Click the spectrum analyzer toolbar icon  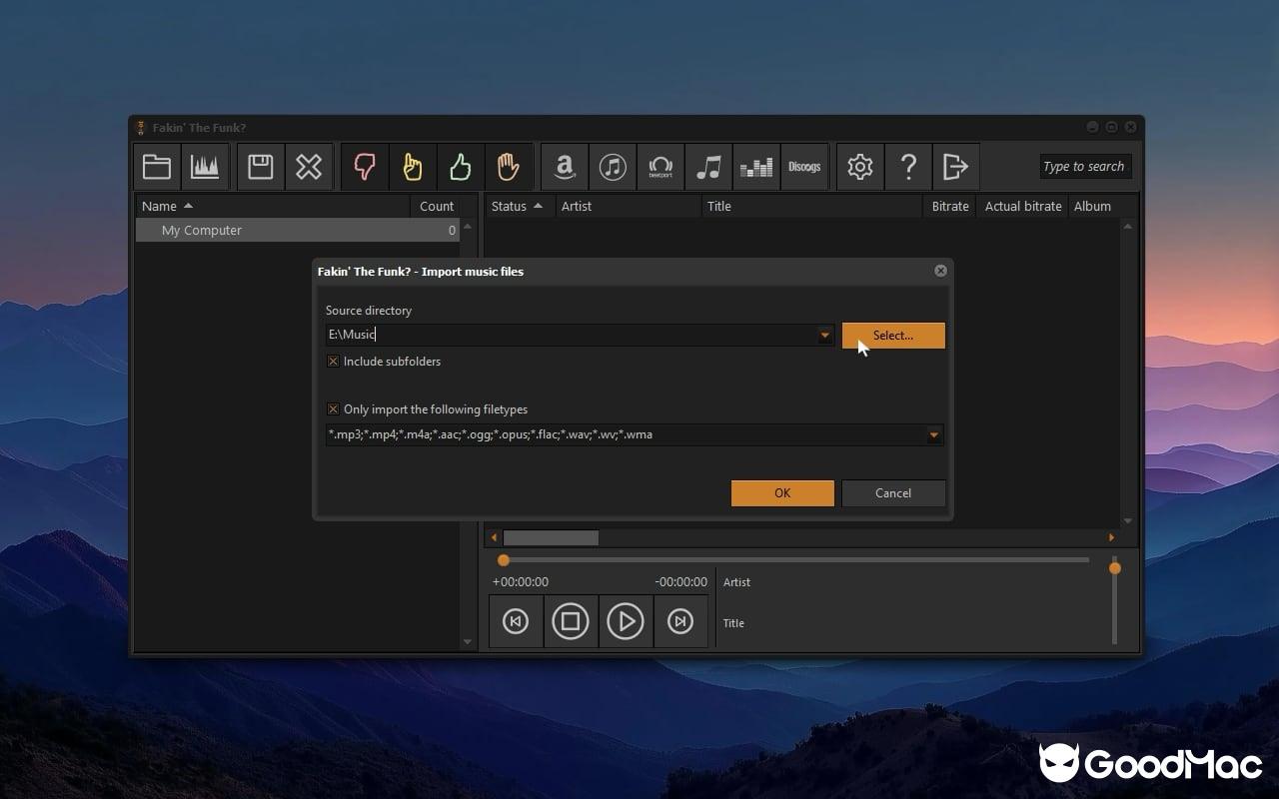[205, 167]
